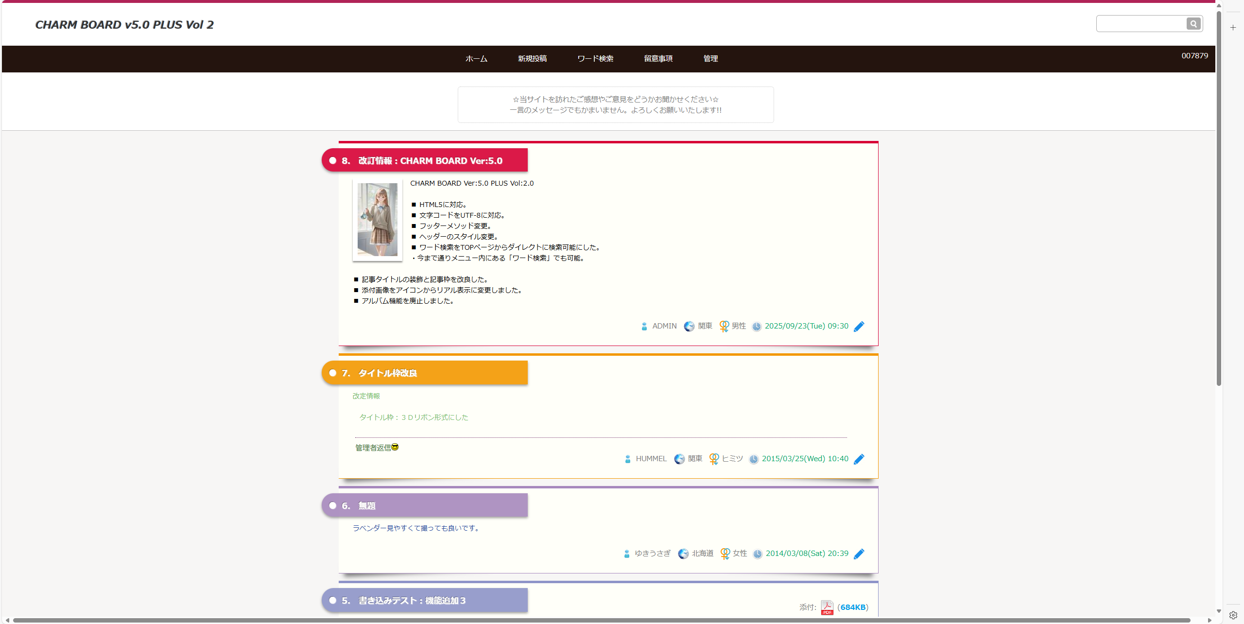Viewport: 1244px width, 624px height.
Task: Select 管理 in the navigation bar
Action: coord(710,59)
